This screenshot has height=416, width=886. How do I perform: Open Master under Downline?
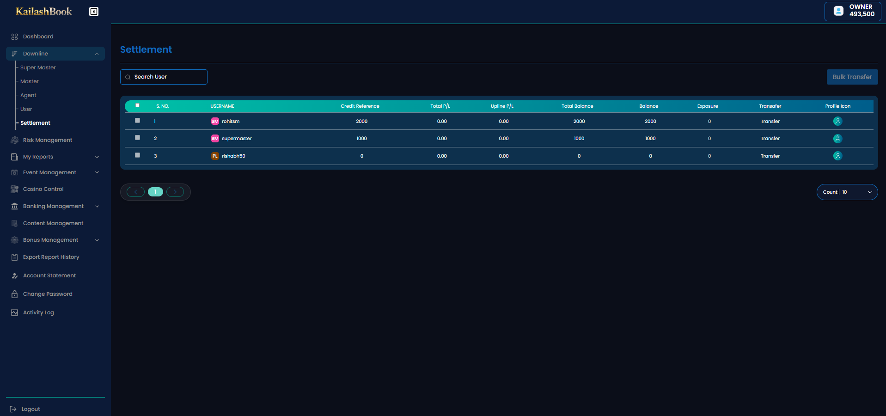pyautogui.click(x=30, y=81)
